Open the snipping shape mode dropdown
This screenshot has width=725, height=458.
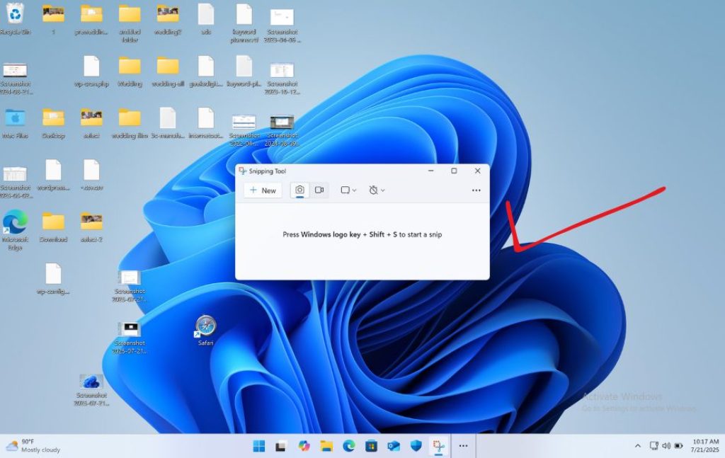point(347,190)
